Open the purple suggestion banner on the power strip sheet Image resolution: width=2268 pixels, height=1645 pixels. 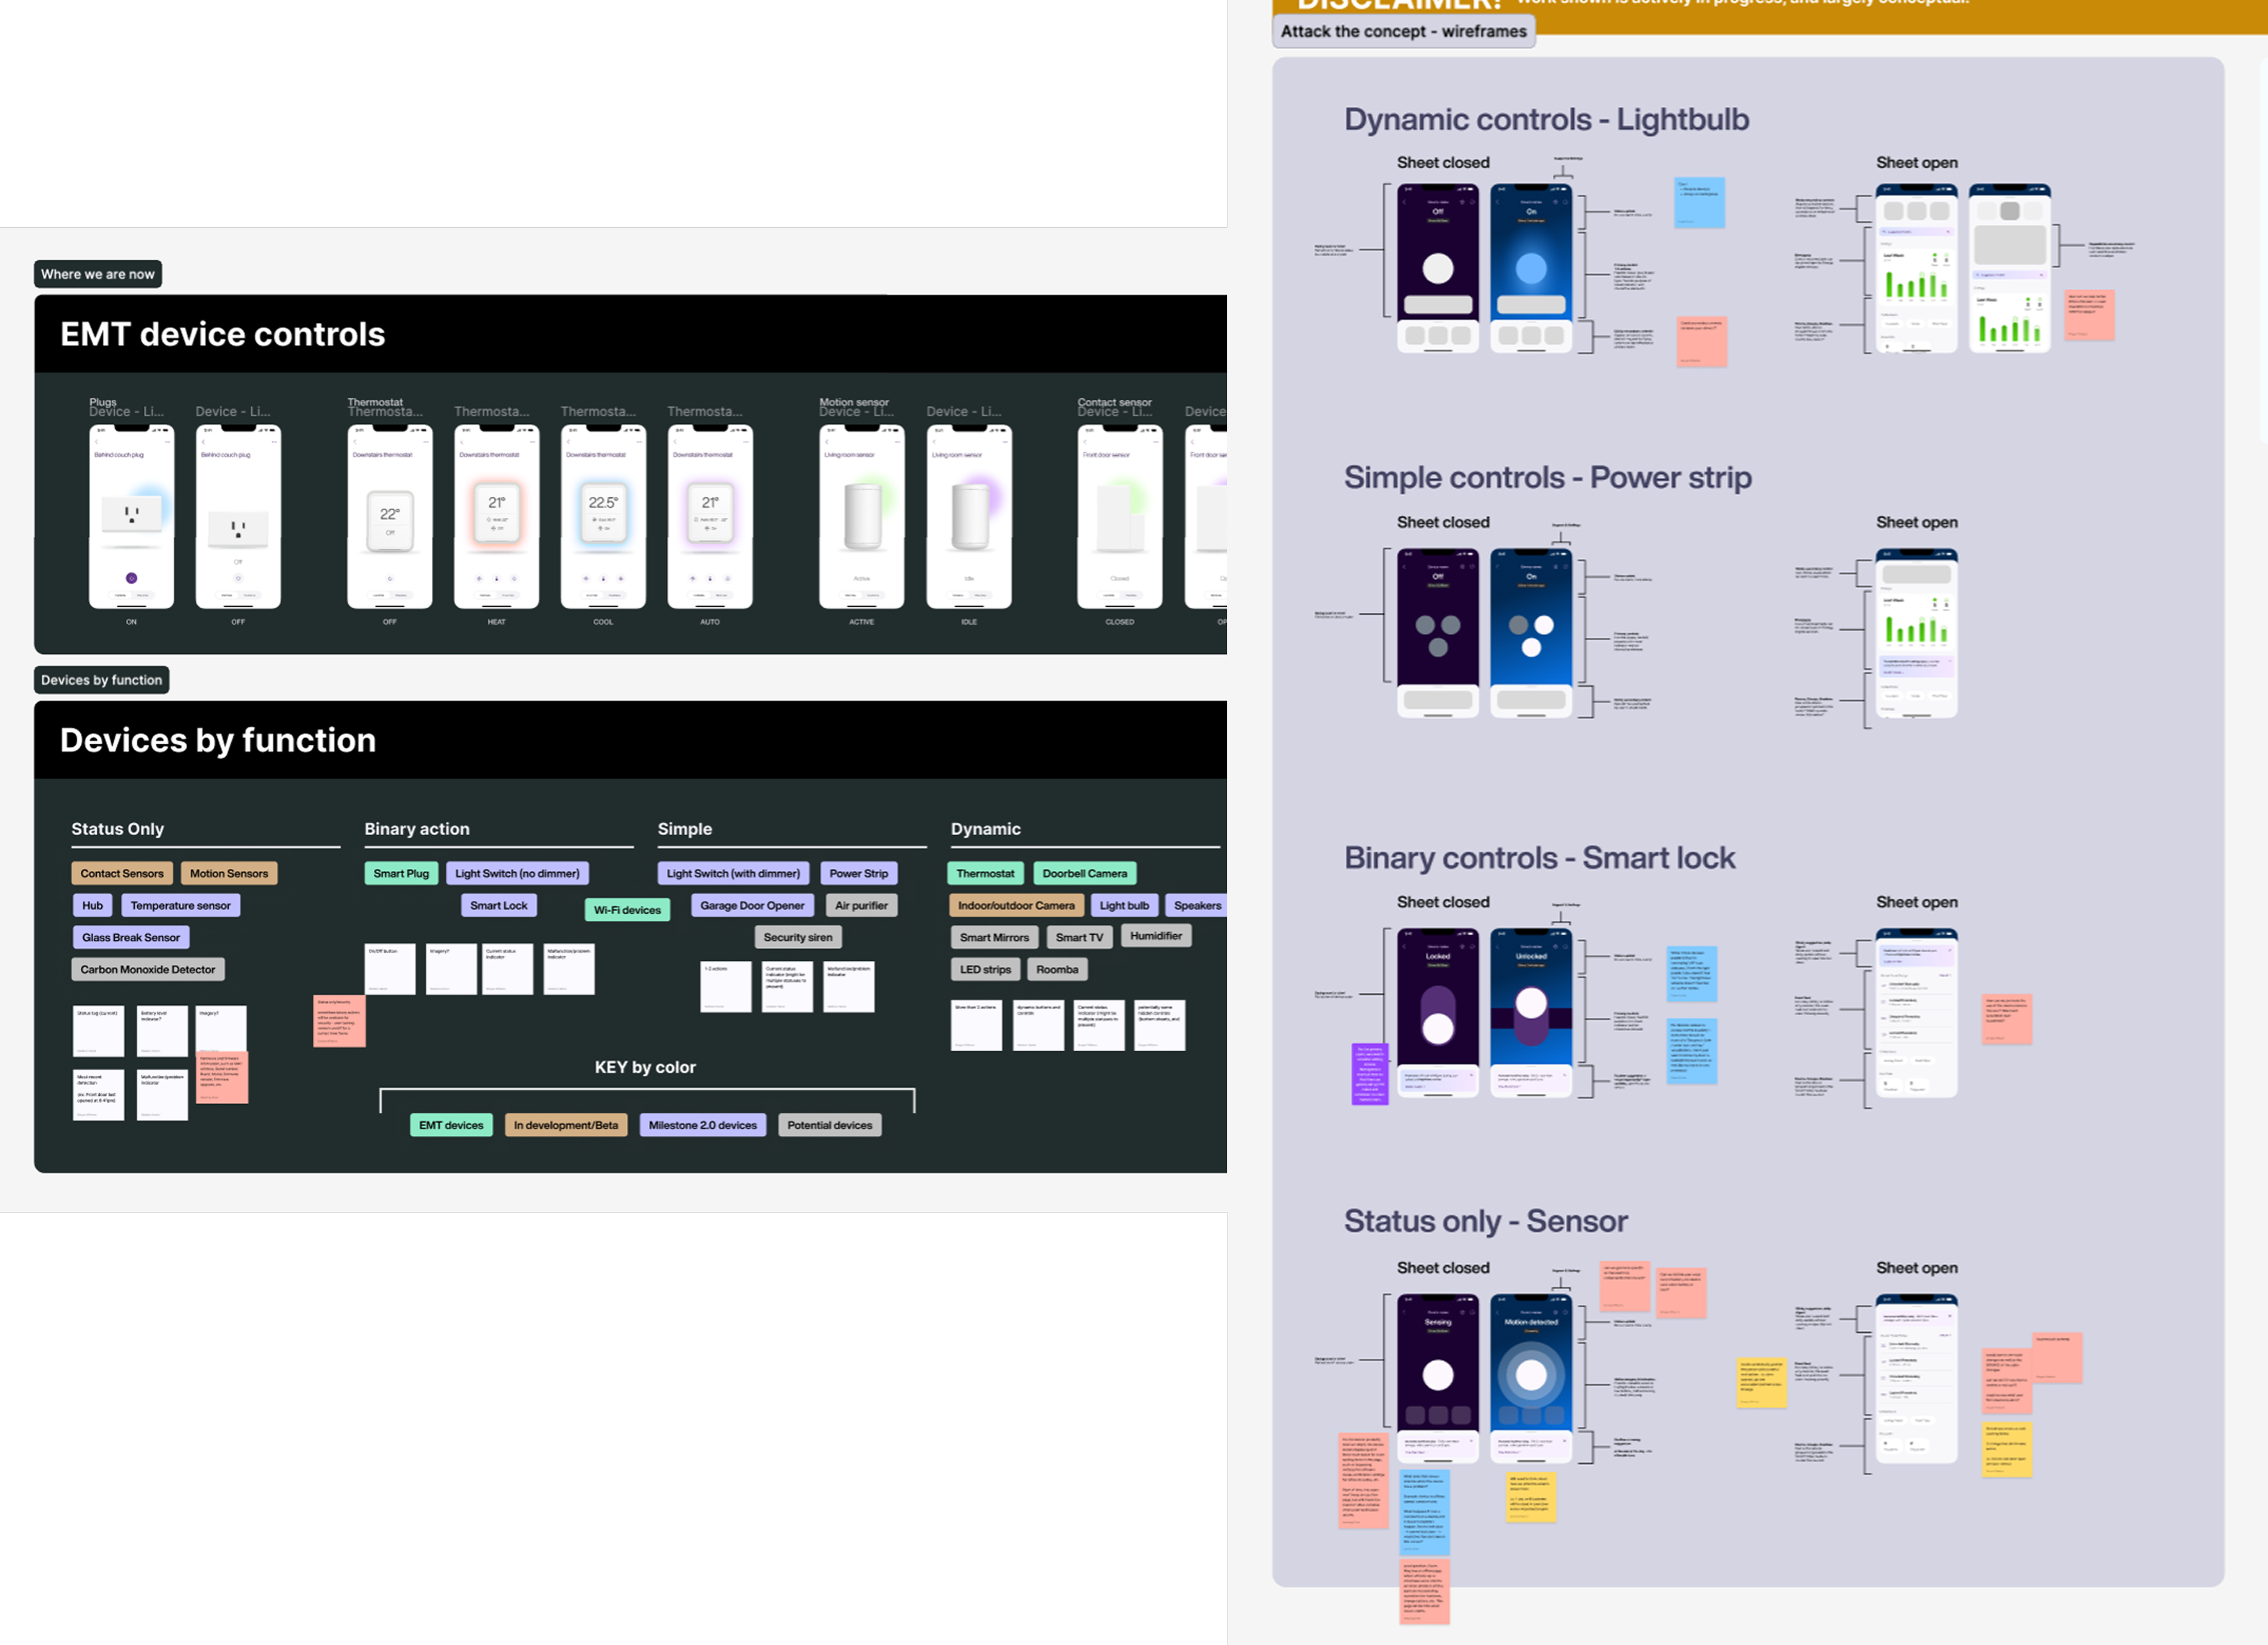point(1917,666)
